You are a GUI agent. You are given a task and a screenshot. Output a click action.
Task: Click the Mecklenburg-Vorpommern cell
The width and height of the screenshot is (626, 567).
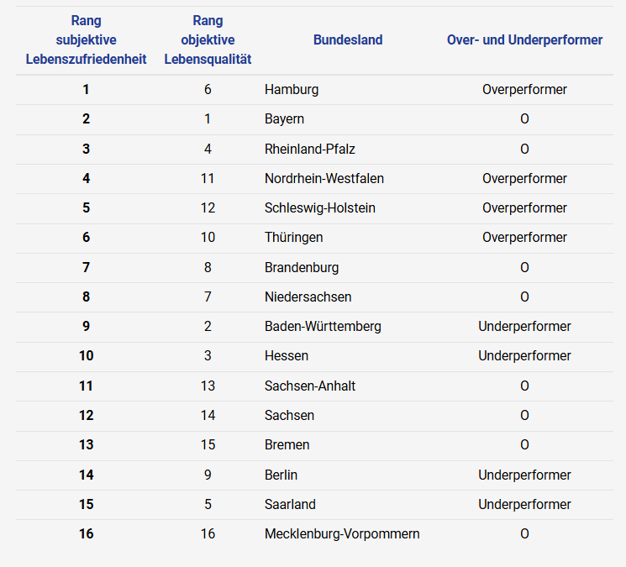point(342,534)
